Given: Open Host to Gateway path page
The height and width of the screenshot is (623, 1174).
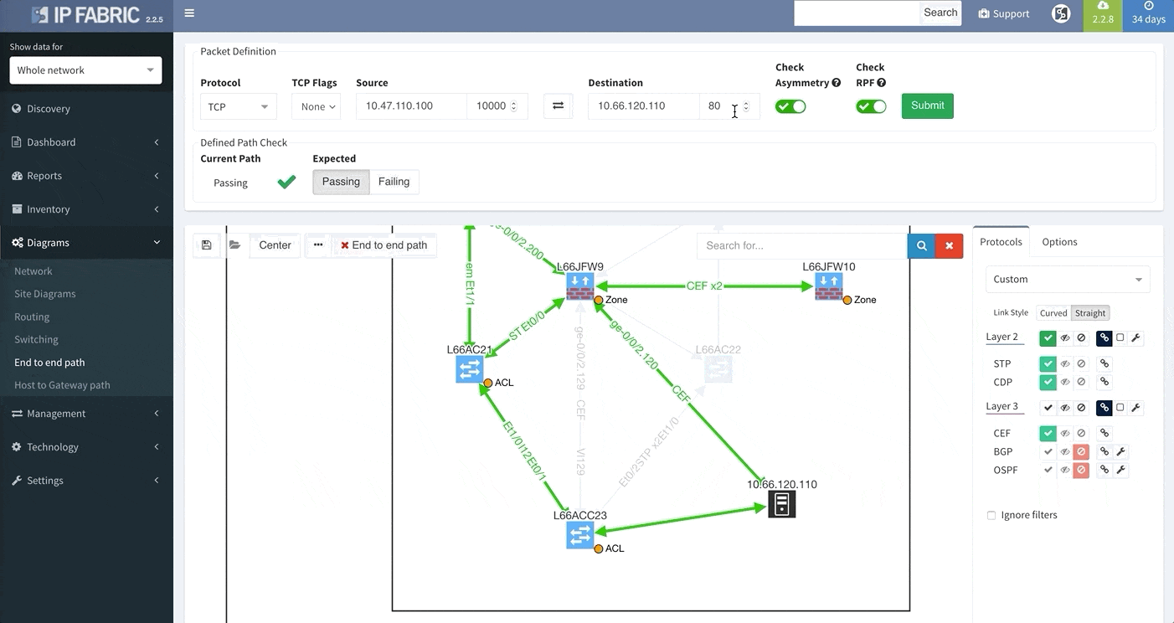Looking at the screenshot, I should pyautogui.click(x=62, y=385).
